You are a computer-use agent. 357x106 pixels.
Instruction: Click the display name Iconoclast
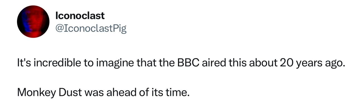80,16
